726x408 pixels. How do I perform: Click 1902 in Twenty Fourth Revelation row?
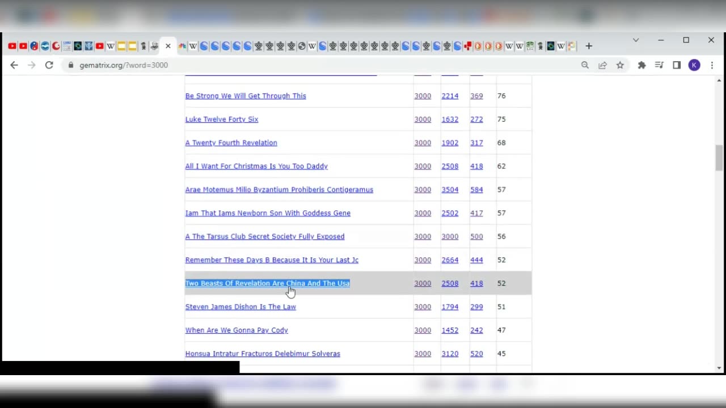click(450, 143)
